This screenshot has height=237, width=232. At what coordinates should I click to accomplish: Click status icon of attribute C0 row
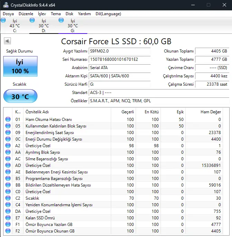pos(8,191)
